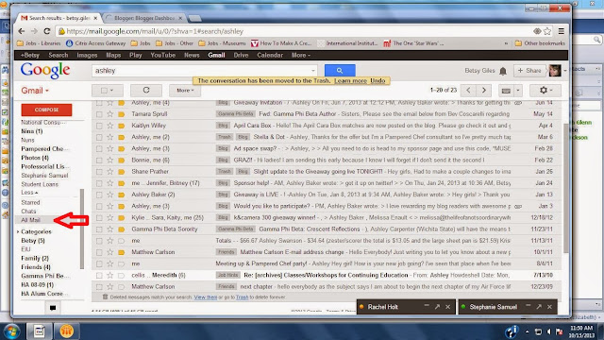This screenshot has width=604, height=340.
Task: Check the Kylie .. Sara, Katy email checkbox
Action: point(99,218)
